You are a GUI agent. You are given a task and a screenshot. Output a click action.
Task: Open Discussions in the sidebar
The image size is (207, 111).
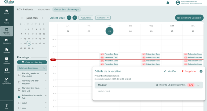(6, 41)
